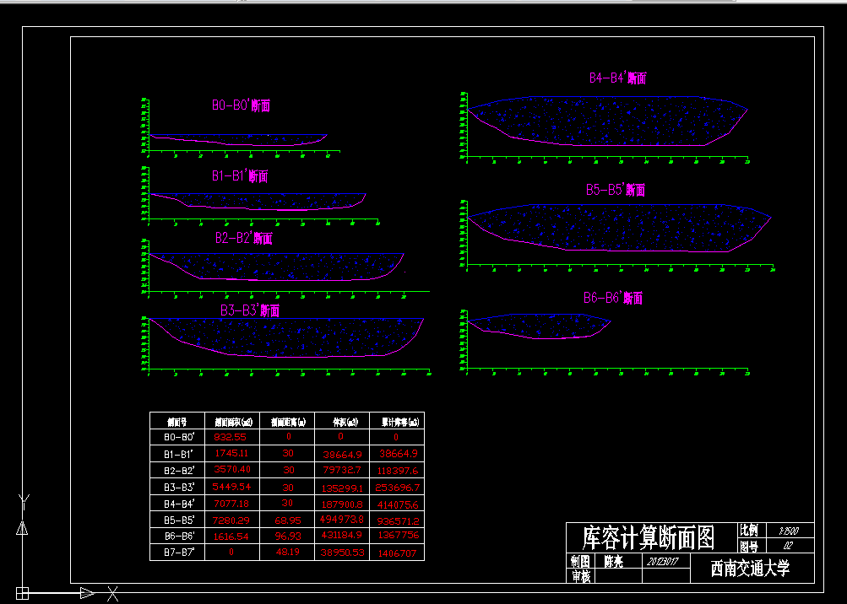Select the B6-B6' hatched cross-section shape
This screenshot has width=847, height=604.
(539, 326)
